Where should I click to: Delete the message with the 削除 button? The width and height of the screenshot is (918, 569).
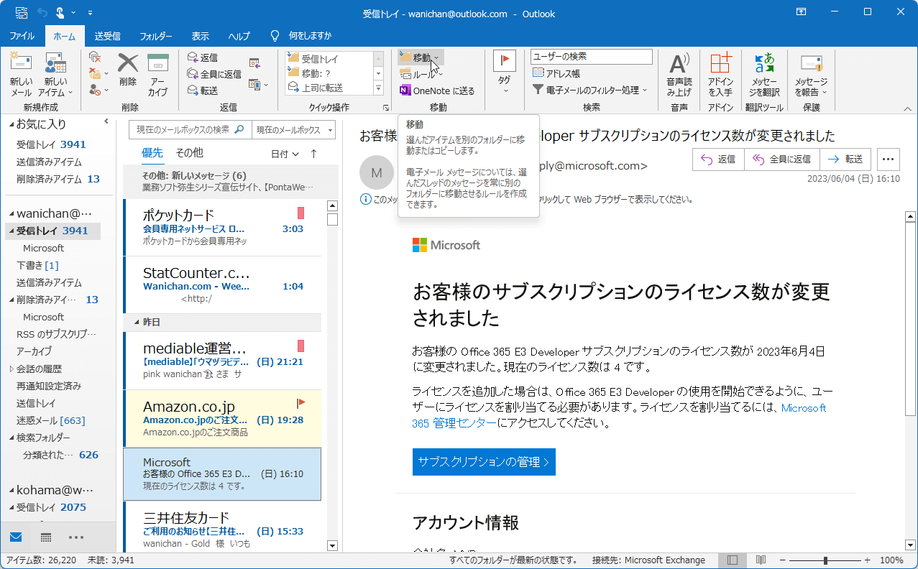[128, 70]
